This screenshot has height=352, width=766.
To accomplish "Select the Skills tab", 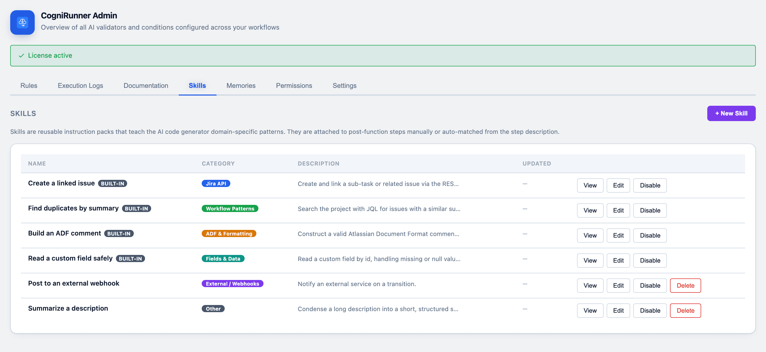I will tap(197, 86).
